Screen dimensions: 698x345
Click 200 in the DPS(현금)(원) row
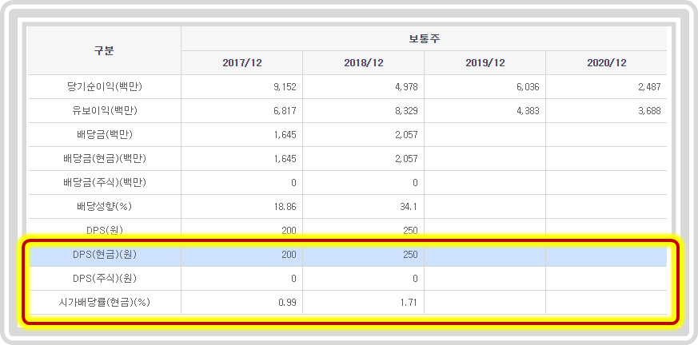[289, 255]
